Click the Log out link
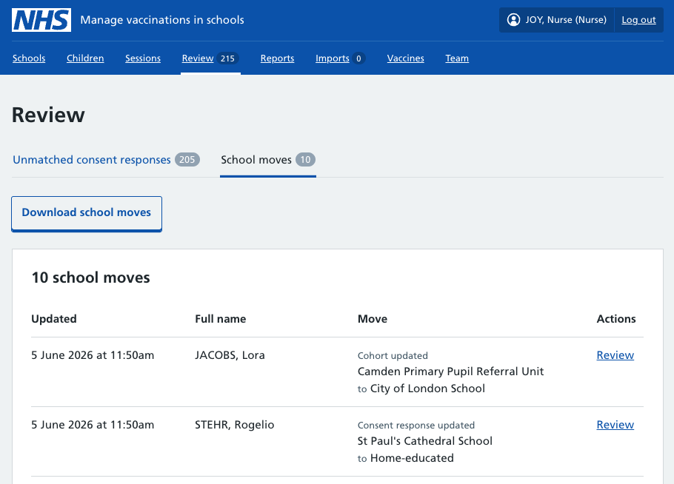This screenshot has height=484, width=674. click(x=638, y=20)
